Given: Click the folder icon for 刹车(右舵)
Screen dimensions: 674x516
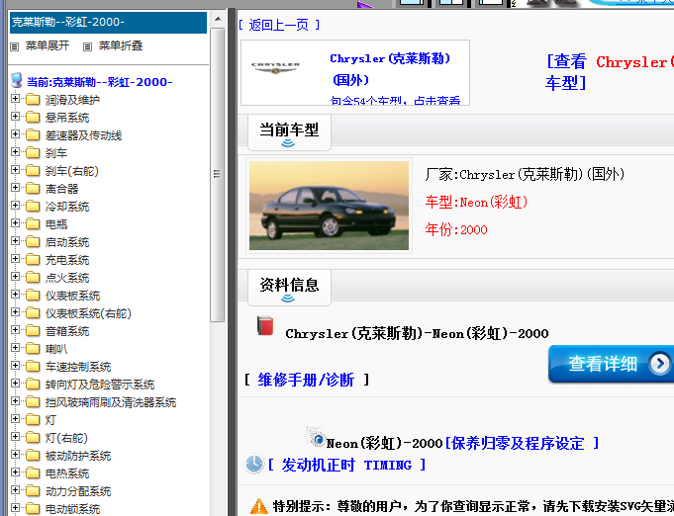Looking at the screenshot, I should (33, 171).
